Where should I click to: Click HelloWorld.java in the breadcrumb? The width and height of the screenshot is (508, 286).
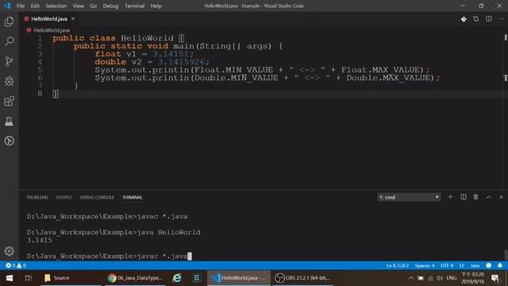pyautogui.click(x=52, y=30)
